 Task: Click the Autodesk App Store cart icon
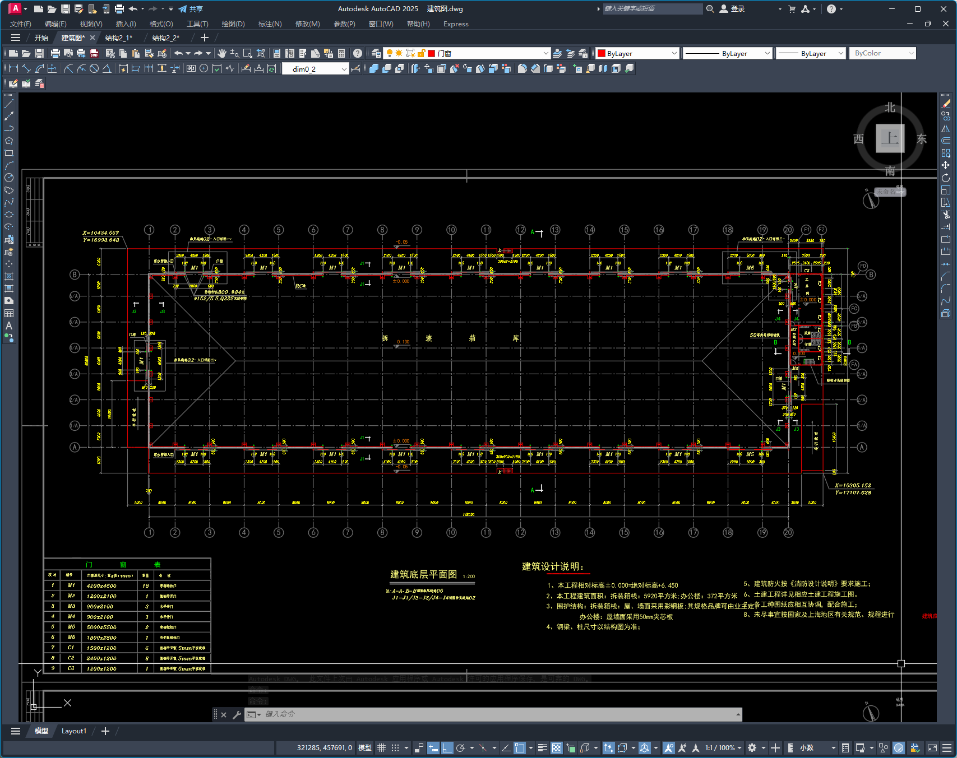tap(792, 9)
